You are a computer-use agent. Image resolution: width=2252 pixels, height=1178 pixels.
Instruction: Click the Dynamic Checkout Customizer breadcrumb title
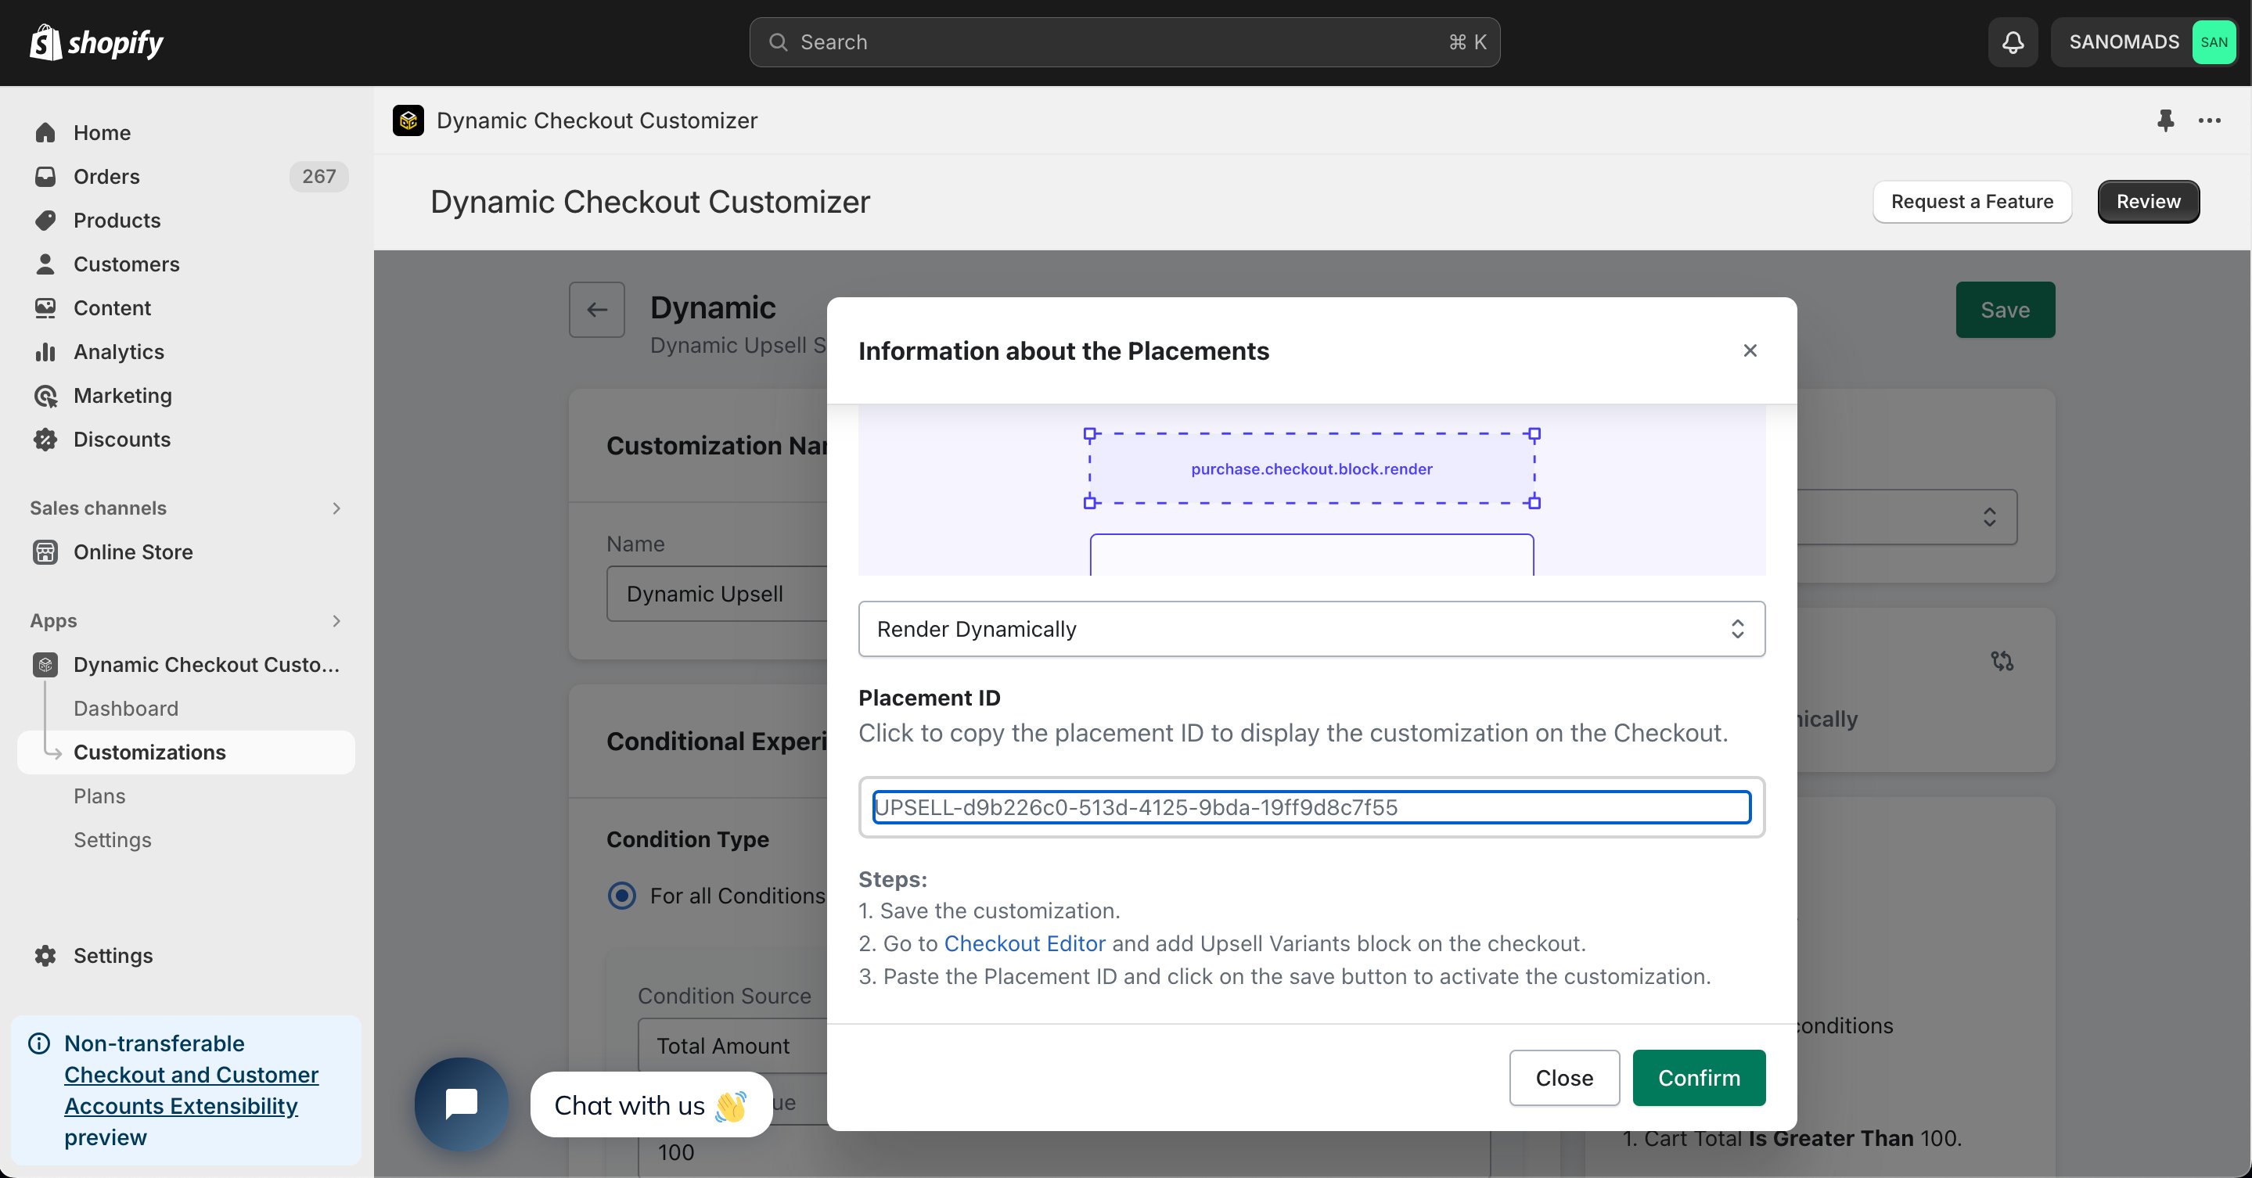597,120
